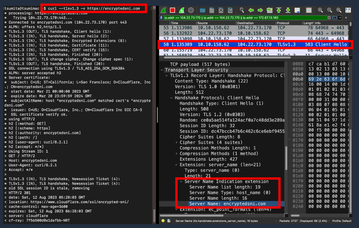Stop the running capture with the red square
Viewport: 359px width, 228px height.
pos(172,10)
